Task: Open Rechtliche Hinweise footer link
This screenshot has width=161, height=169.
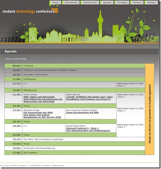Action: [40, 165]
